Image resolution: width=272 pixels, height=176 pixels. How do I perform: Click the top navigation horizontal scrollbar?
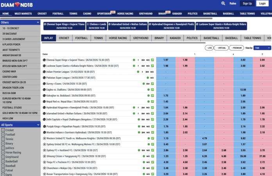106,18
